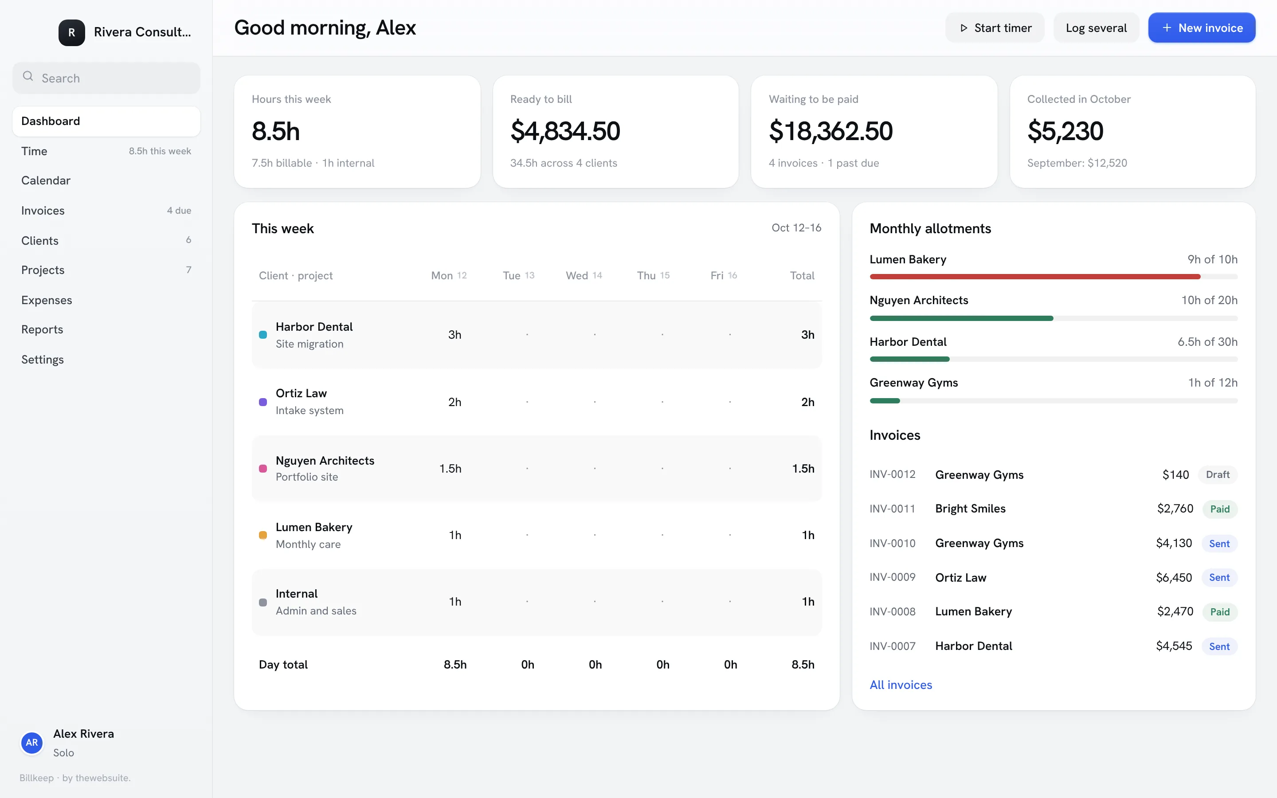Screen dimensions: 1277x798
Task: Click the Draft badge on INV-0012
Action: point(1218,474)
